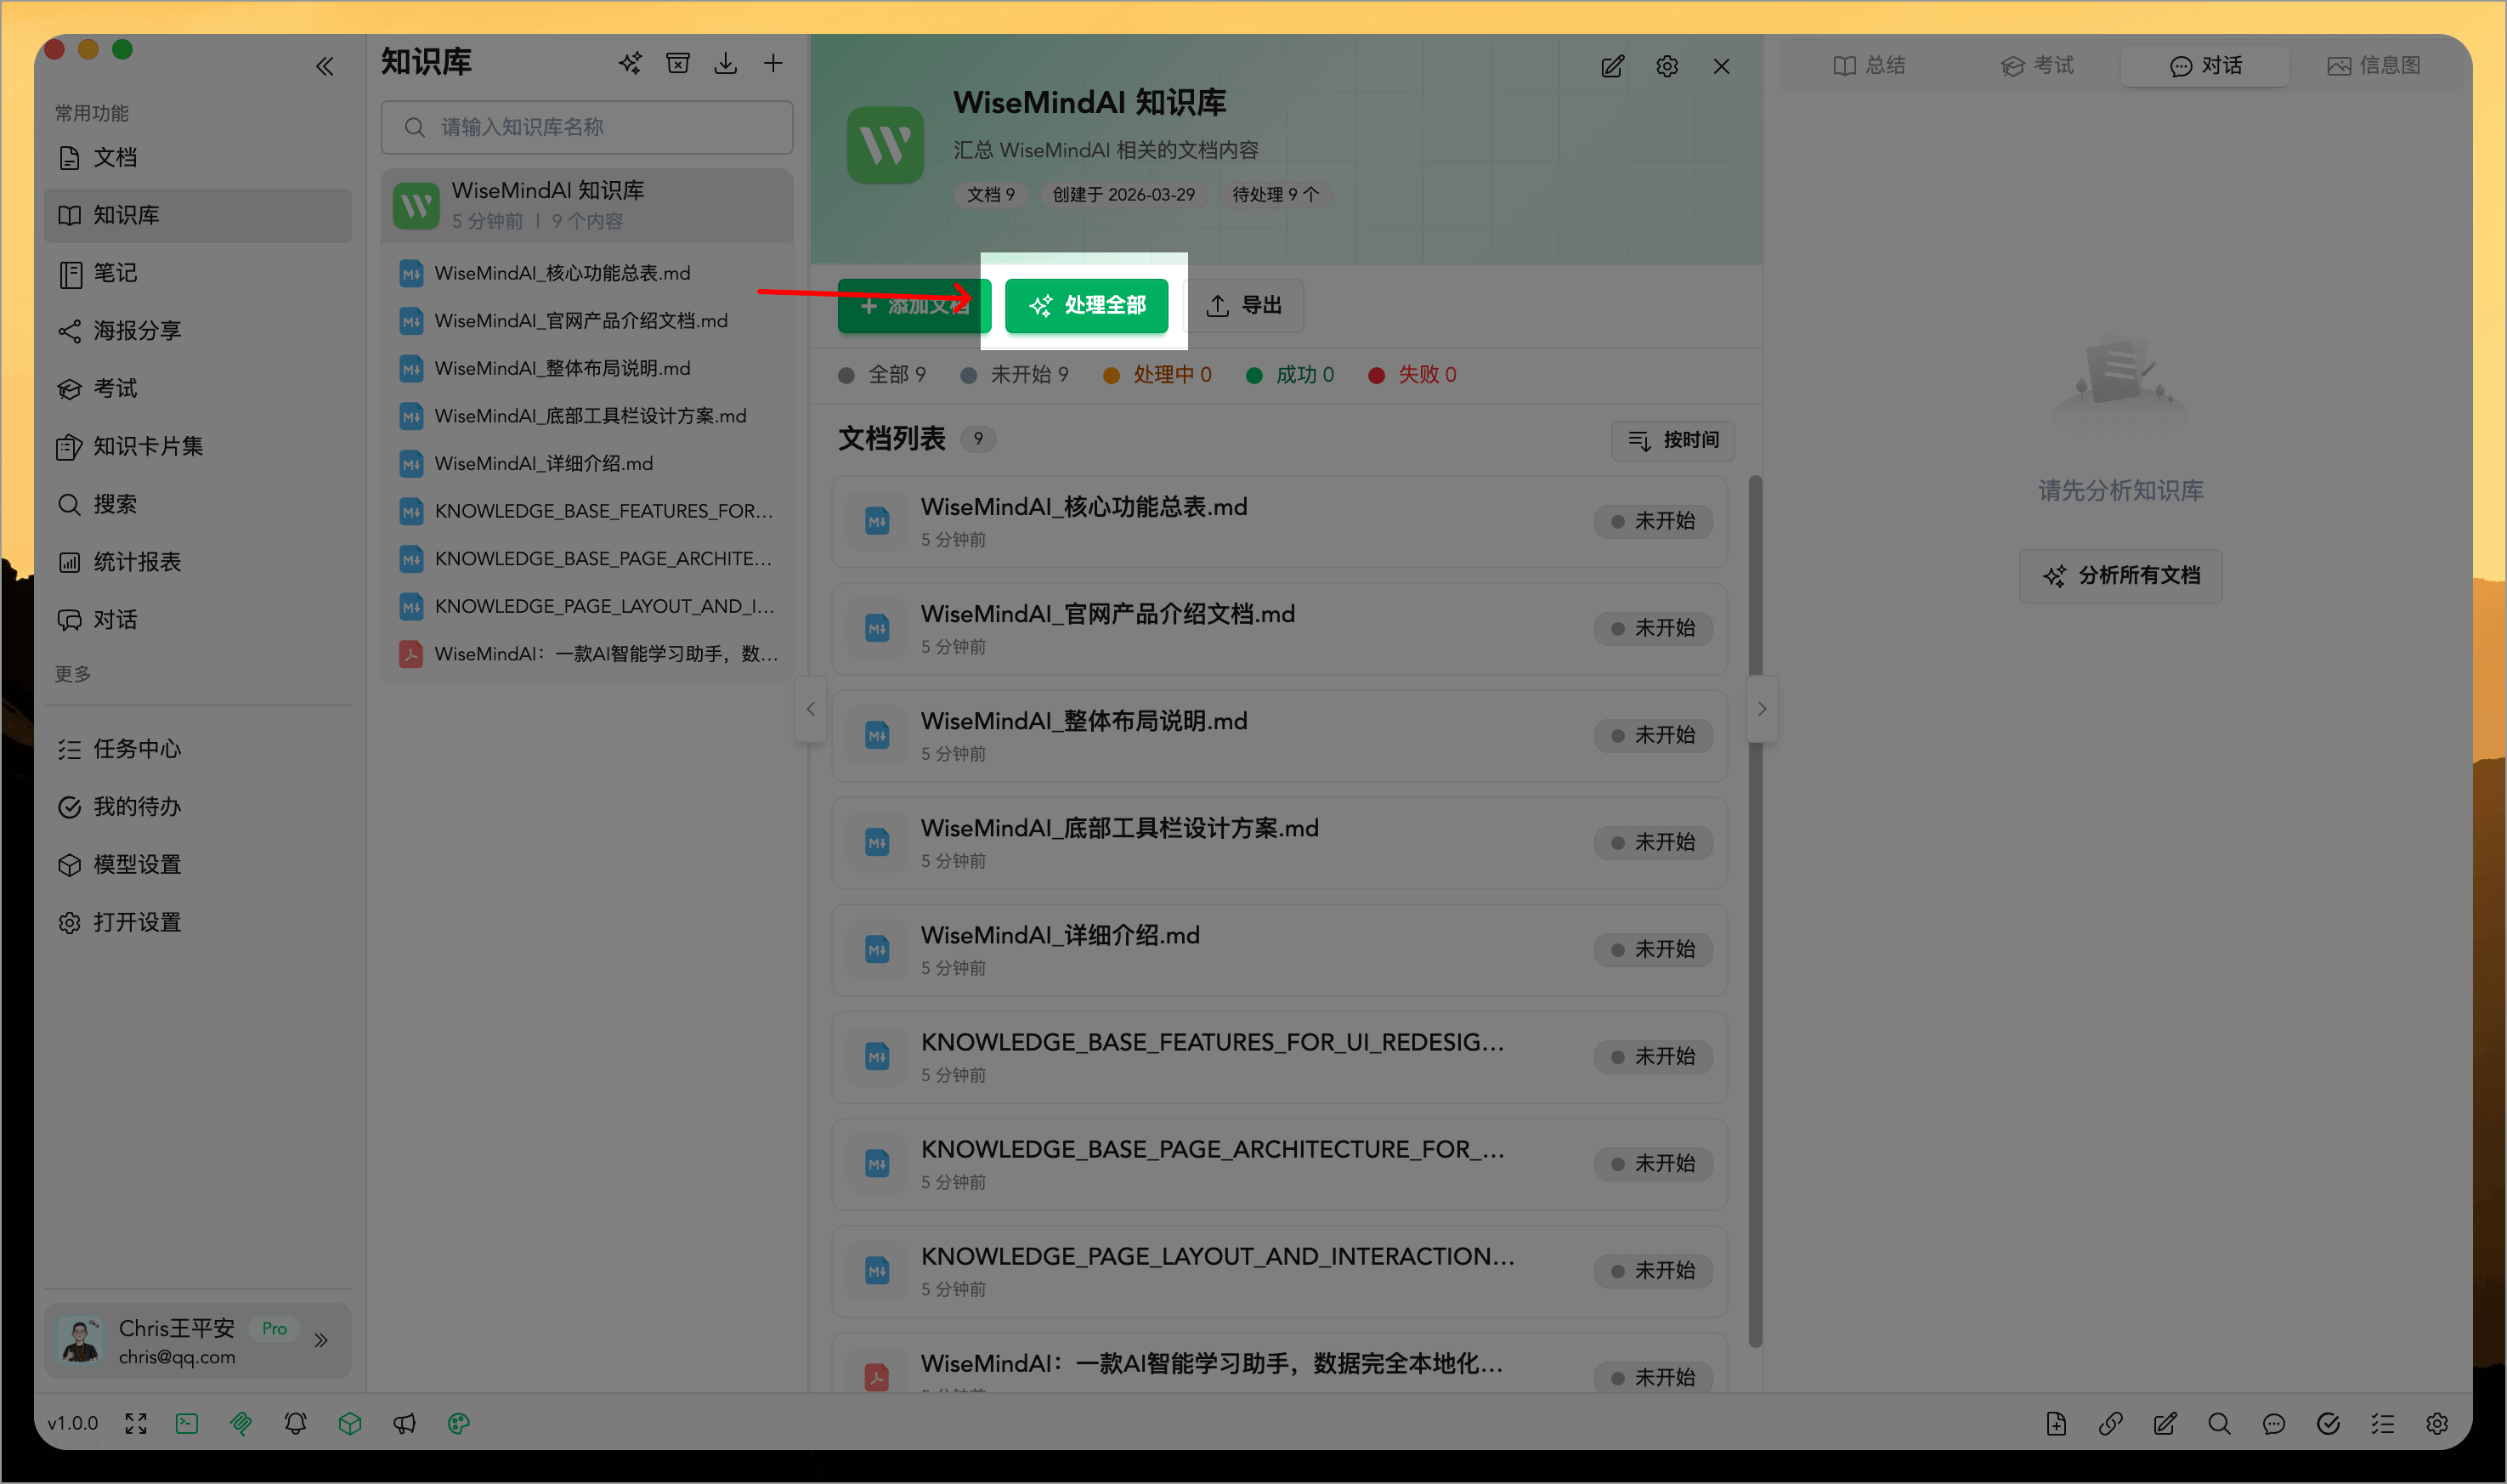This screenshot has height=1484, width=2507.
Task: Click the 分析所有文档 button
Action: tap(2120, 576)
